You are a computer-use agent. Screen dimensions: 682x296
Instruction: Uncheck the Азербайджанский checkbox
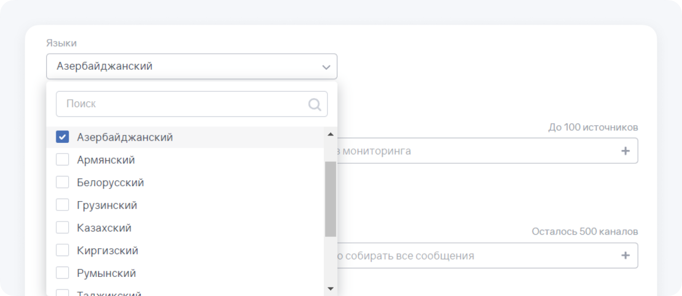(x=62, y=137)
